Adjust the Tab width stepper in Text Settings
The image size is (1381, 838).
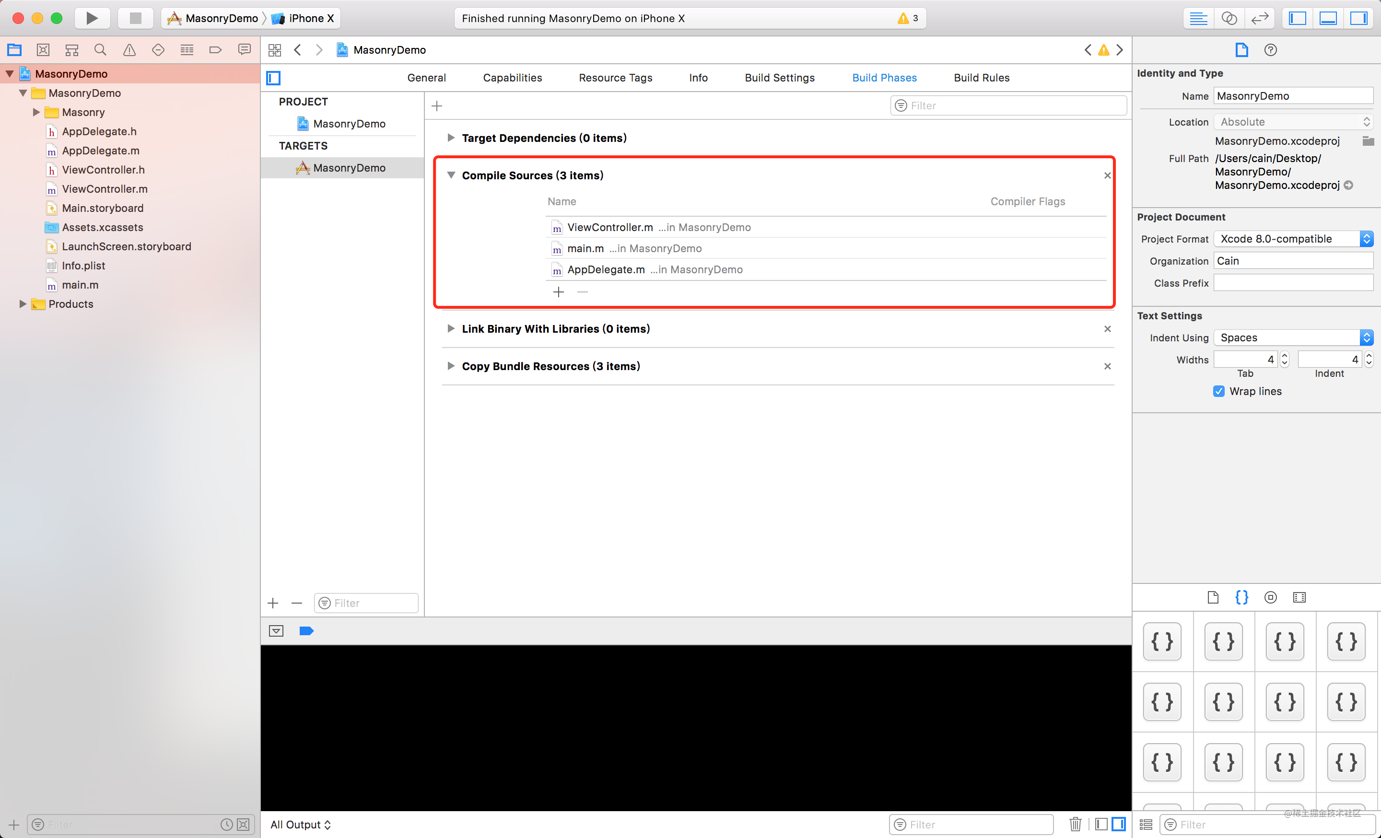[1283, 360]
